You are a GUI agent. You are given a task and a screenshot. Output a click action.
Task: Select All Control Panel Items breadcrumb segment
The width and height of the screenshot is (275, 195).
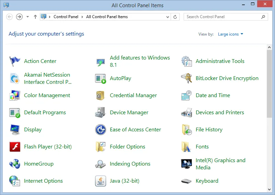[x=107, y=17]
